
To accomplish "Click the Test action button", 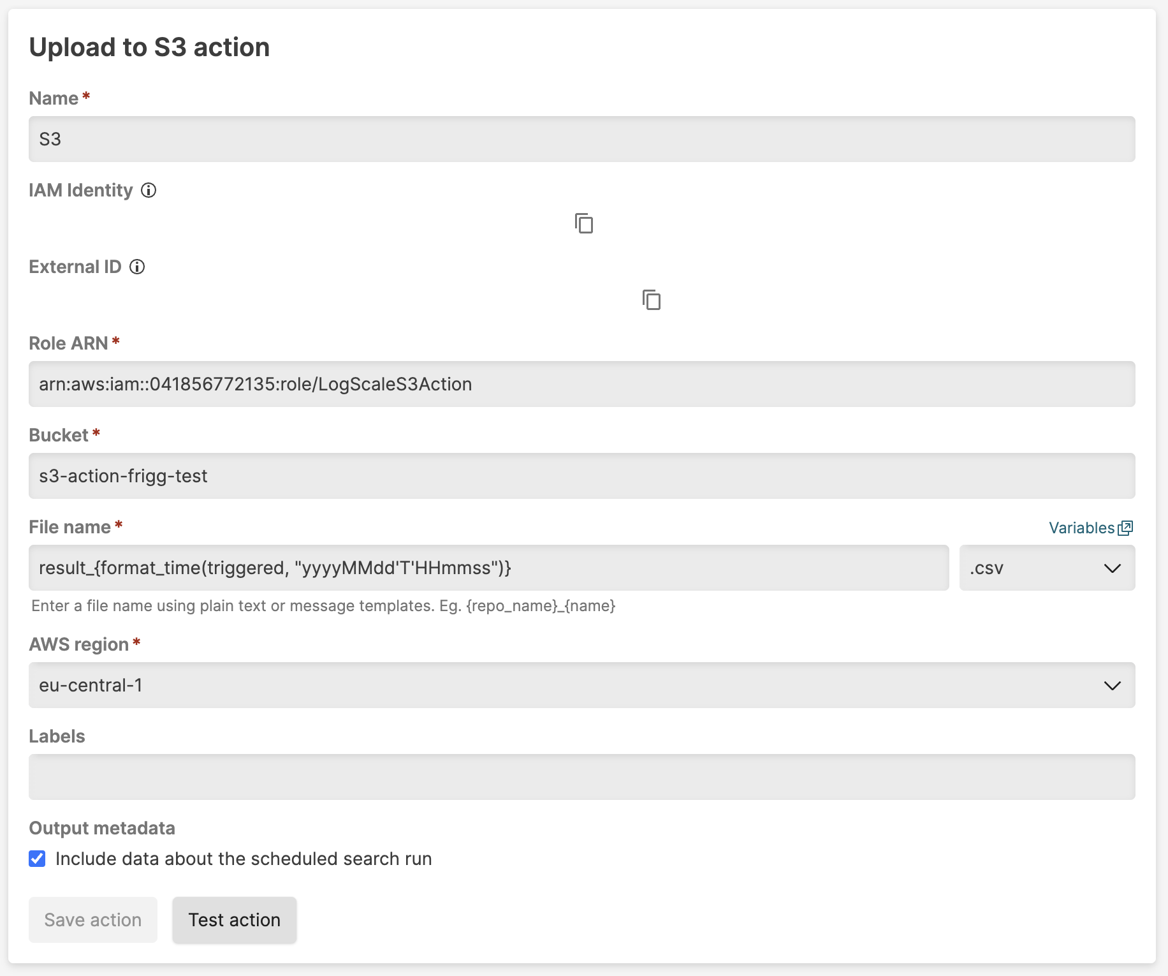I will 234,920.
